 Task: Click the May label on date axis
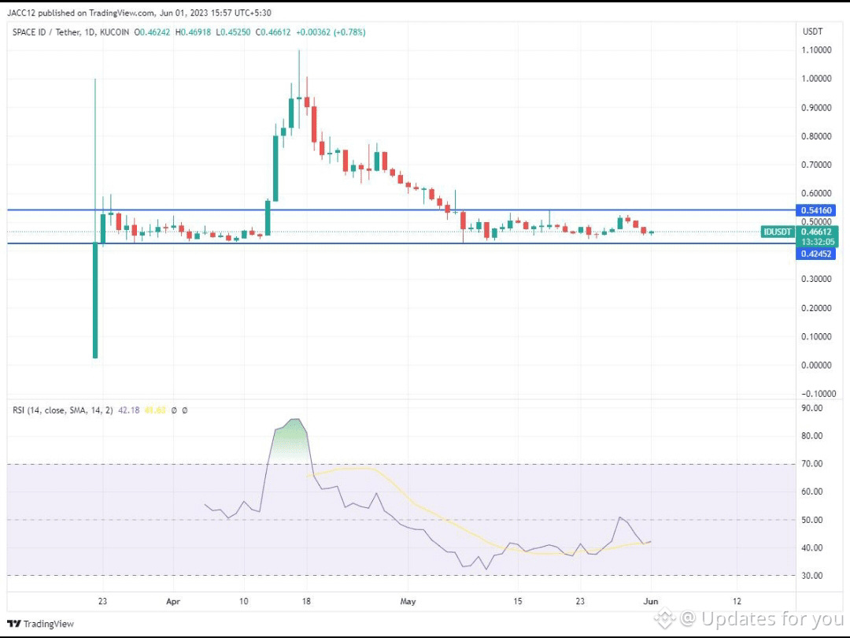pos(408,602)
